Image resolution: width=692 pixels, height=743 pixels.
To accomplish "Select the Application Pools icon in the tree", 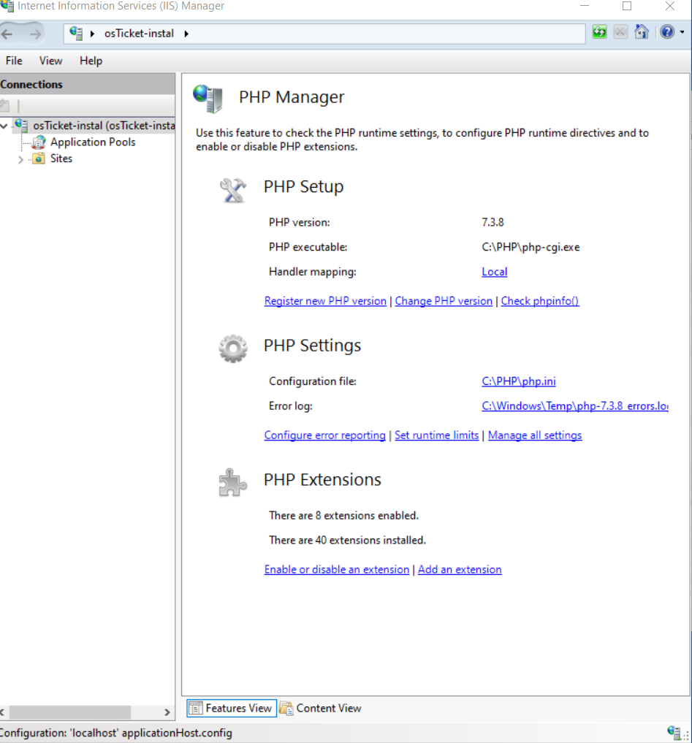I will pyautogui.click(x=37, y=142).
